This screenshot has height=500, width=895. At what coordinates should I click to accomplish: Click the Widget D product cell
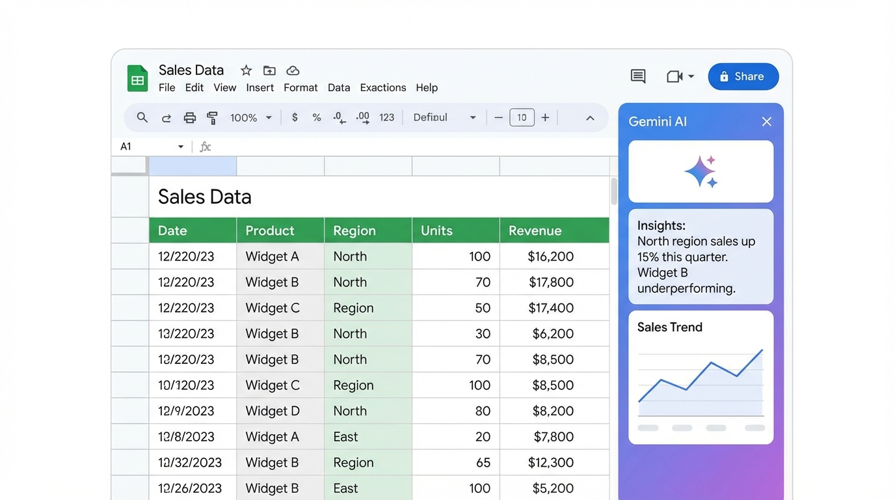coord(280,411)
